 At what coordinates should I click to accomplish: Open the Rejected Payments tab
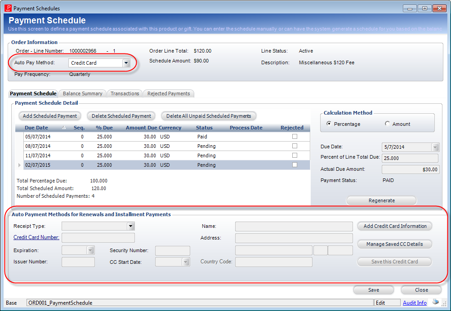pos(169,93)
